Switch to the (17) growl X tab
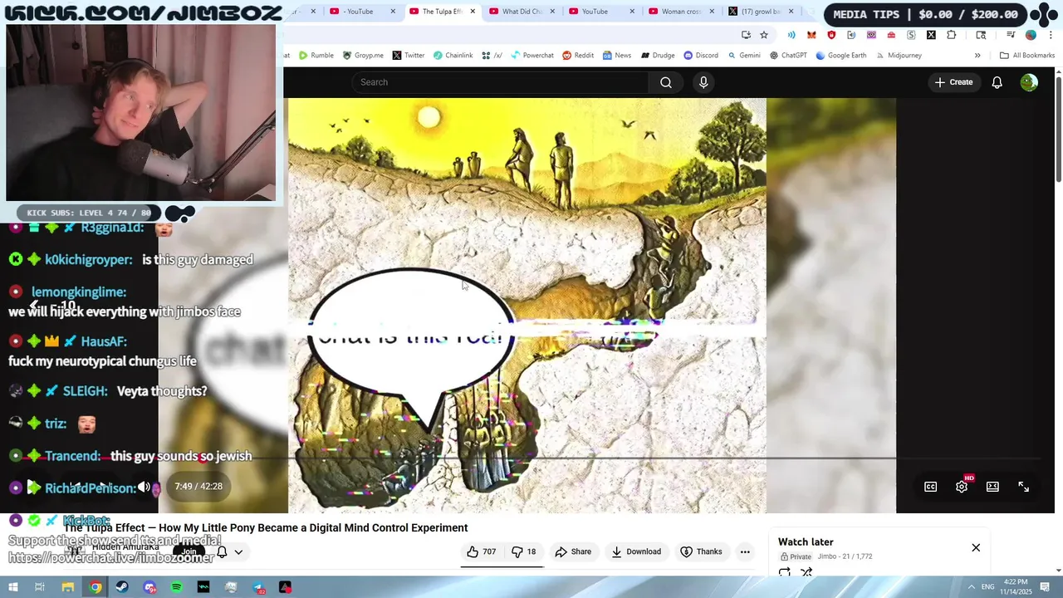 pyautogui.click(x=760, y=12)
